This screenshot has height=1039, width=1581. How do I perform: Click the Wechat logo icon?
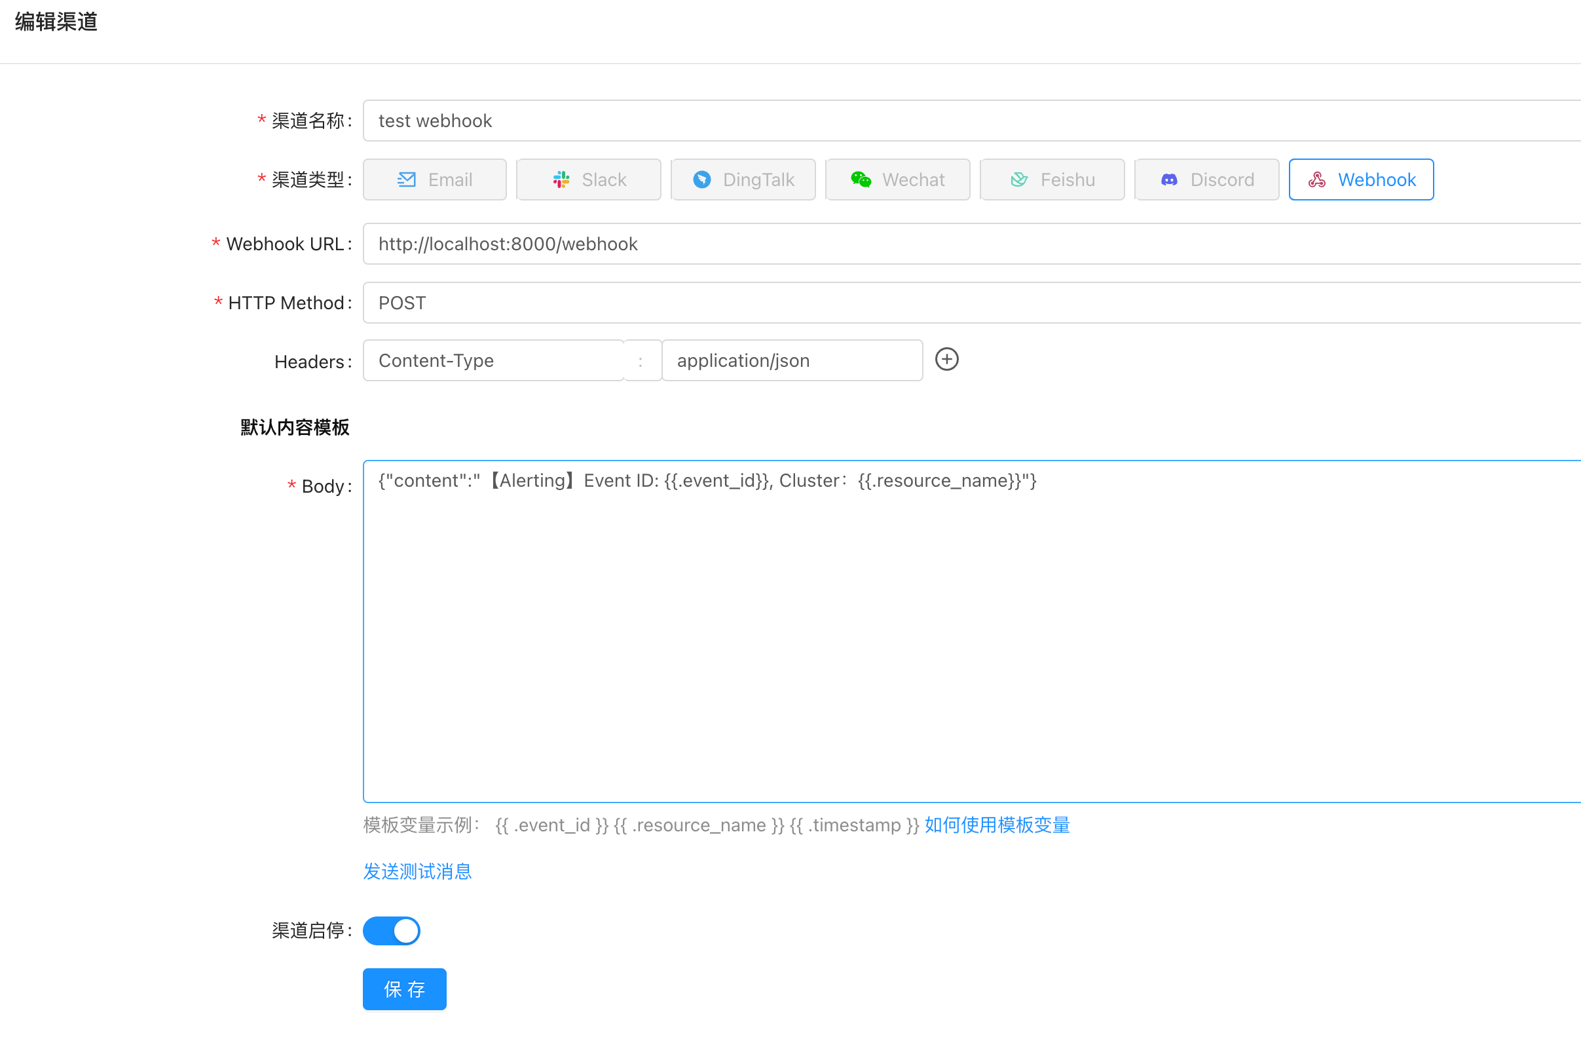pos(861,179)
